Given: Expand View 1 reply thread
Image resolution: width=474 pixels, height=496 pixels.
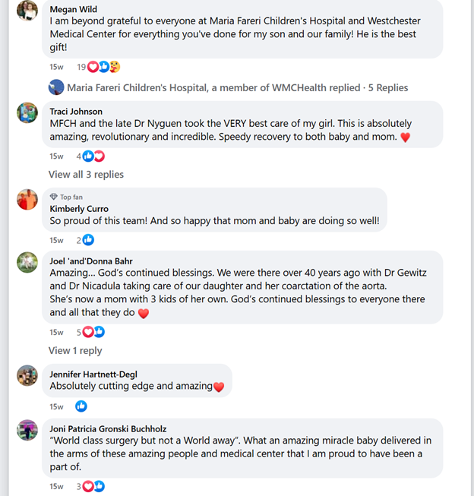Looking at the screenshot, I should coord(75,351).
